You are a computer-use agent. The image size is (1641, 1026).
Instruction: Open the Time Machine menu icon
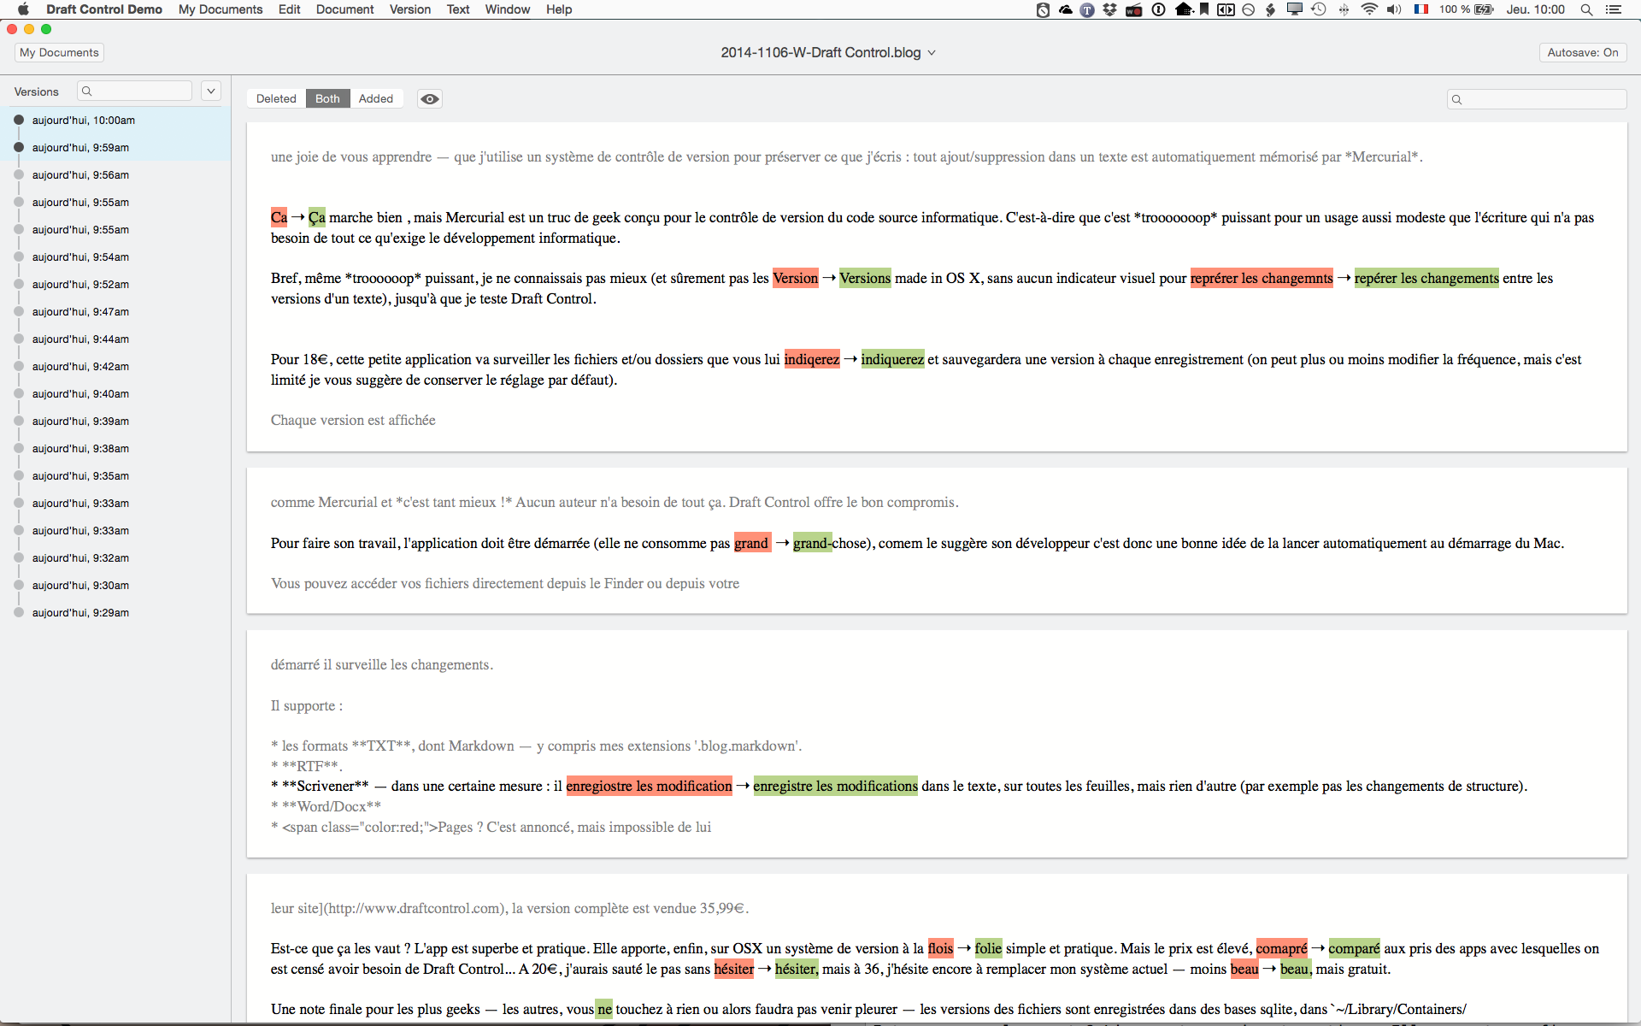[1316, 9]
